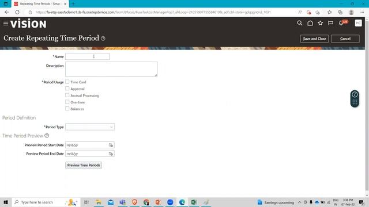Screen dimensions: 369x207
Task: Click the browser address bar
Action: (x=153, y=12)
